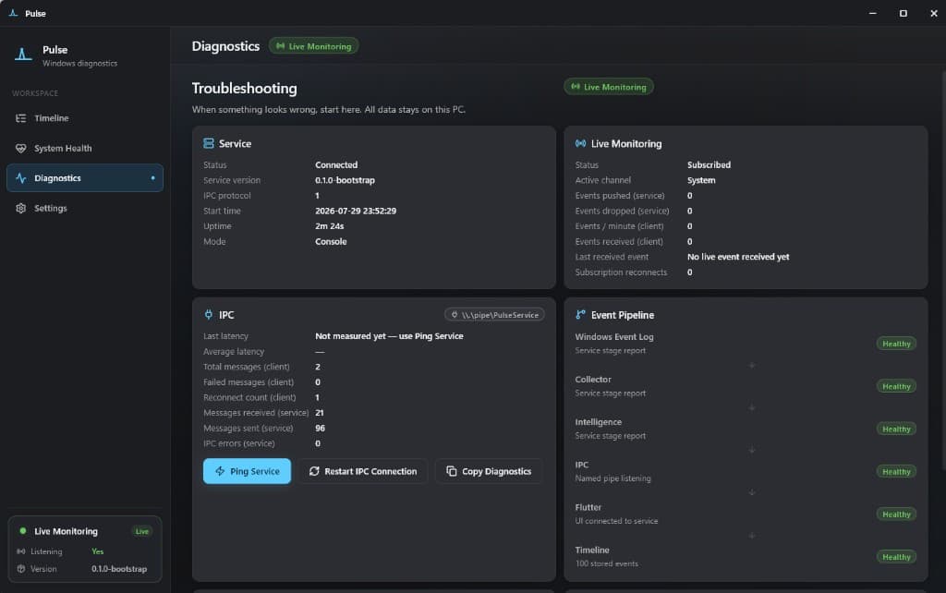Toggle the header Live Monitoring badge
The height and width of the screenshot is (593, 946).
(314, 46)
